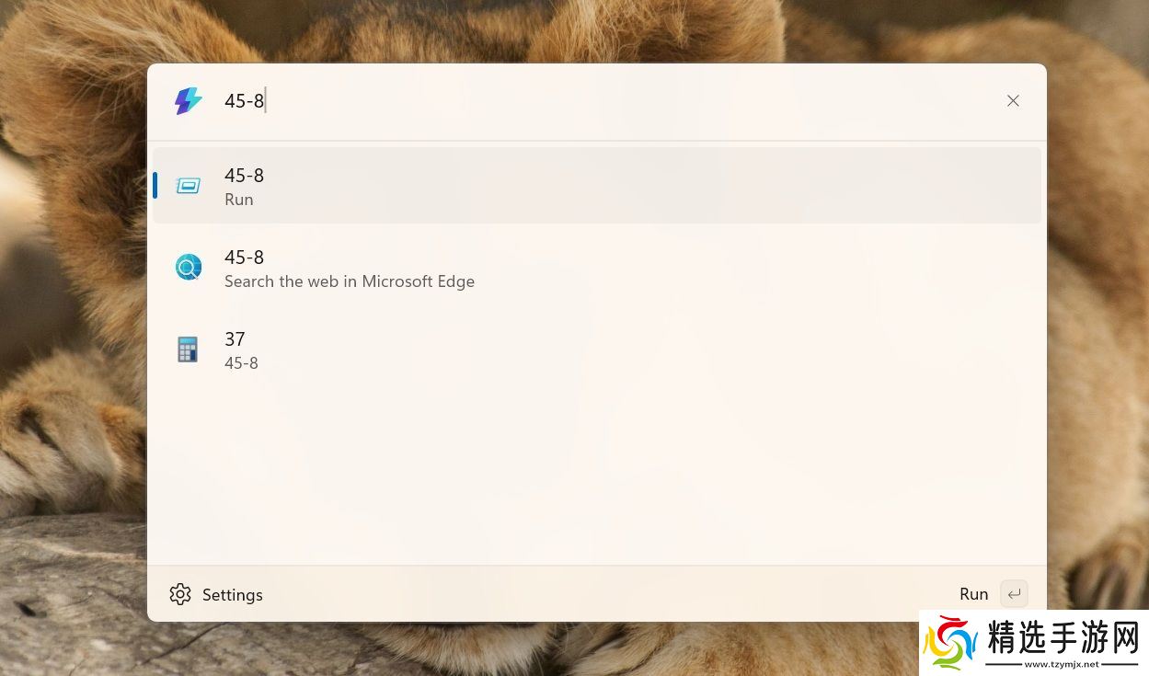Open the Settings gear icon
Screen dimensions: 1149x676
pyautogui.click(x=180, y=594)
